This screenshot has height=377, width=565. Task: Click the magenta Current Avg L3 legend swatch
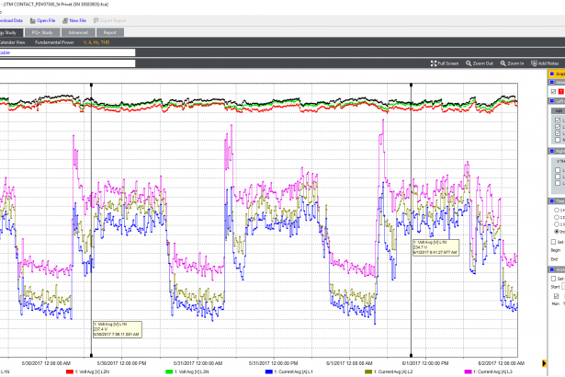tap(469, 371)
